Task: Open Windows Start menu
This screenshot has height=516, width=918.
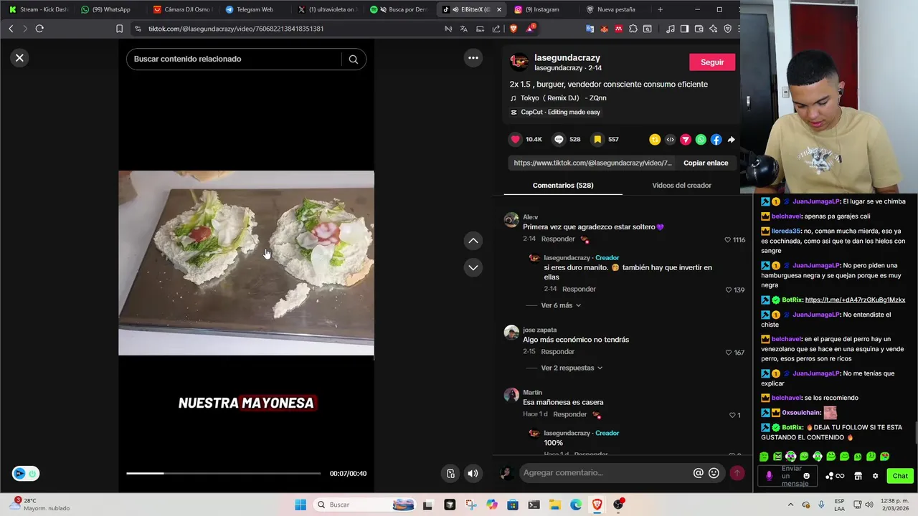Action: [301, 505]
